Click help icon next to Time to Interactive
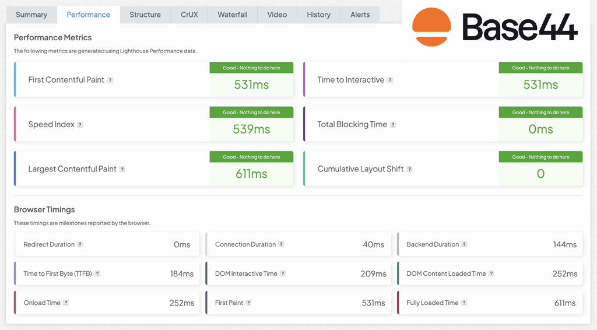 tap(390, 80)
